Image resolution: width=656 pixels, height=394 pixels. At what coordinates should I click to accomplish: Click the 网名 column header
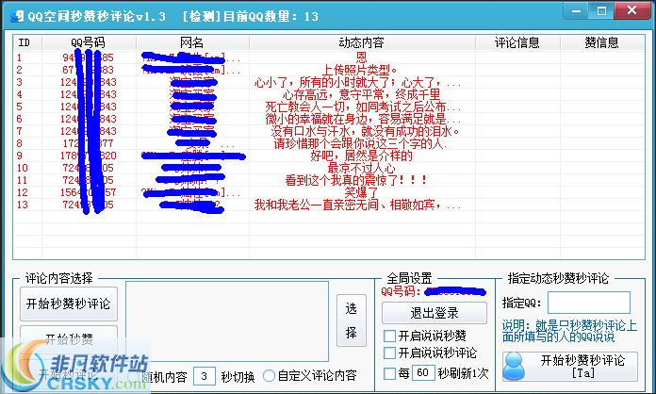tap(192, 42)
